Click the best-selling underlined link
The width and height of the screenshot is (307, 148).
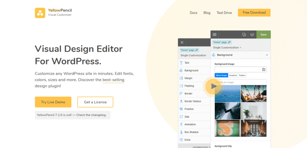pyautogui.click(x=113, y=80)
